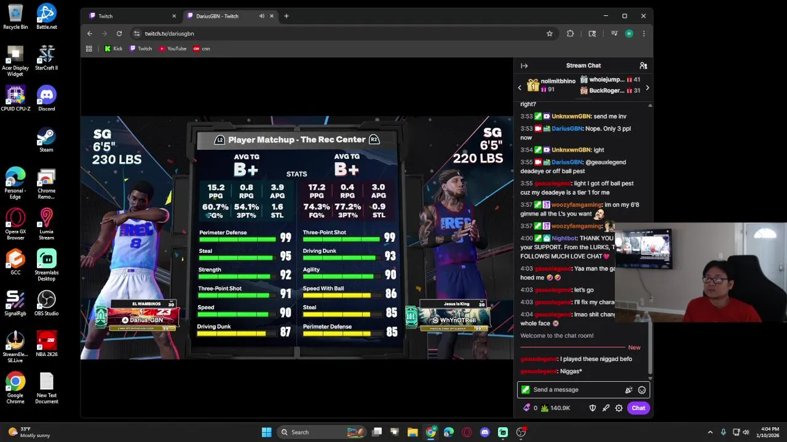This screenshot has width=787, height=442.
Task: Click the Chrome back arrow
Action: [x=90, y=33]
